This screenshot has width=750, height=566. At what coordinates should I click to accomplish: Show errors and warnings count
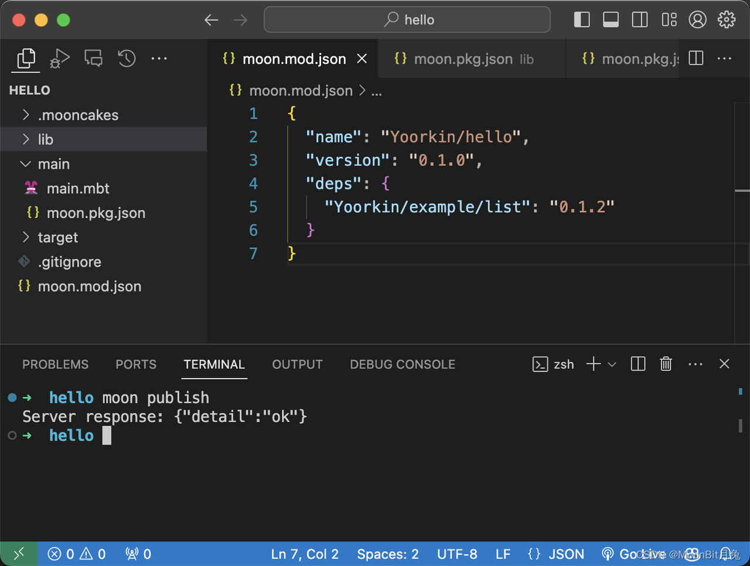coord(77,554)
